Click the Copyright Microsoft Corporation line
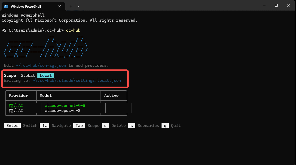 coord(69,20)
